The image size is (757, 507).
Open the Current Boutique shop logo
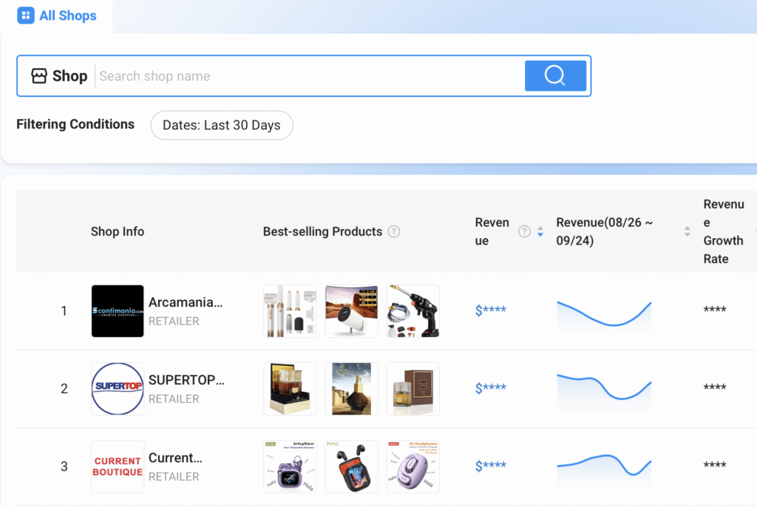[x=118, y=466]
